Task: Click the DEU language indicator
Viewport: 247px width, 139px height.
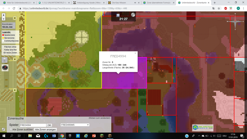Action: coord(225,136)
